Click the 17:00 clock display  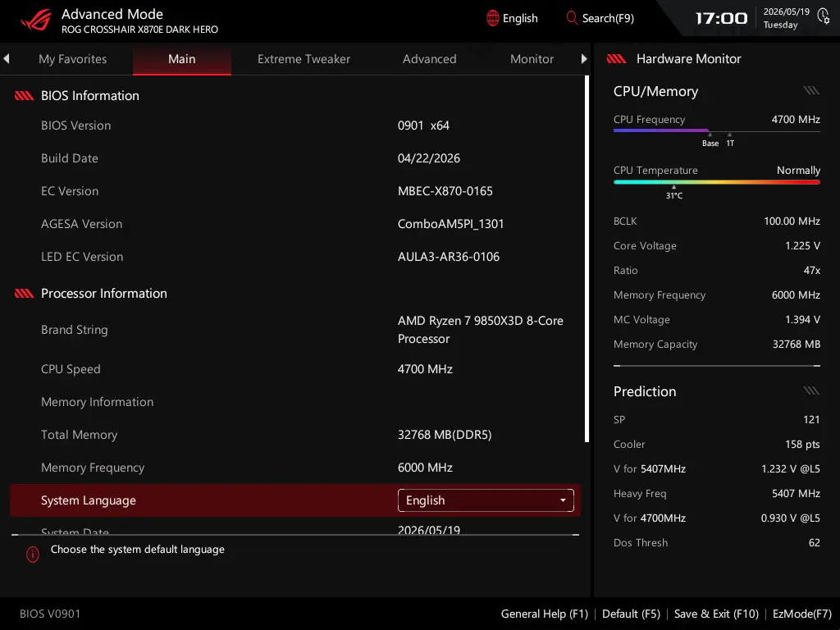[x=721, y=19]
